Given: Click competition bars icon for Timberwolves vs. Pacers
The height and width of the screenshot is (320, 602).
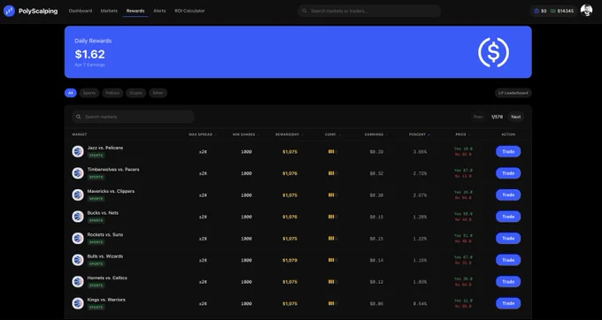Looking at the screenshot, I should 333,173.
